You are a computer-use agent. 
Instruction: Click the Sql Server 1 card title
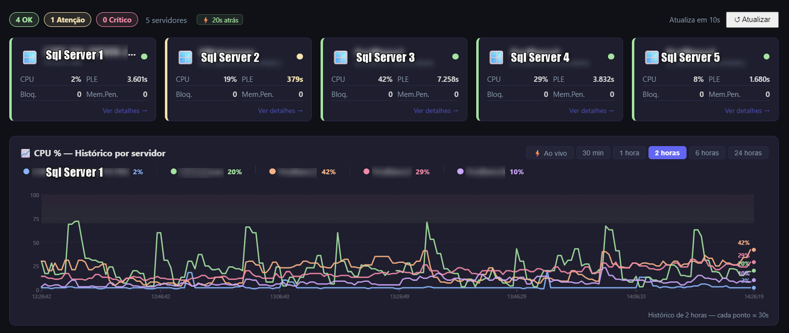point(74,55)
